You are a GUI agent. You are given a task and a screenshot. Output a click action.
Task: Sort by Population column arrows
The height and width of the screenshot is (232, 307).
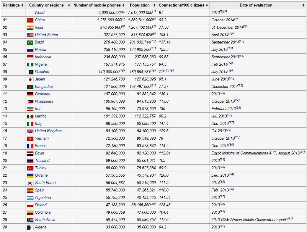pos(154,5)
